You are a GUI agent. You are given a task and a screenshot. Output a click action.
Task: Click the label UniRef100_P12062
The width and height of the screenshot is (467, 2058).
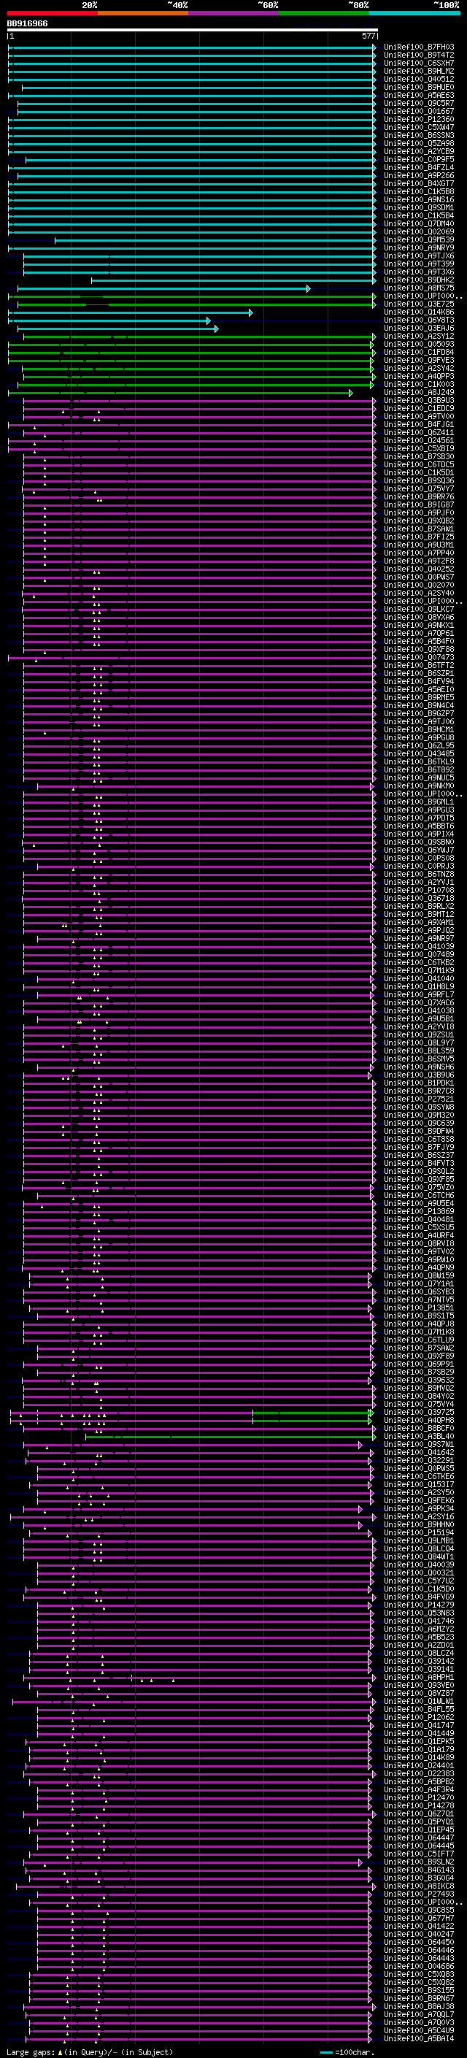419,1717
